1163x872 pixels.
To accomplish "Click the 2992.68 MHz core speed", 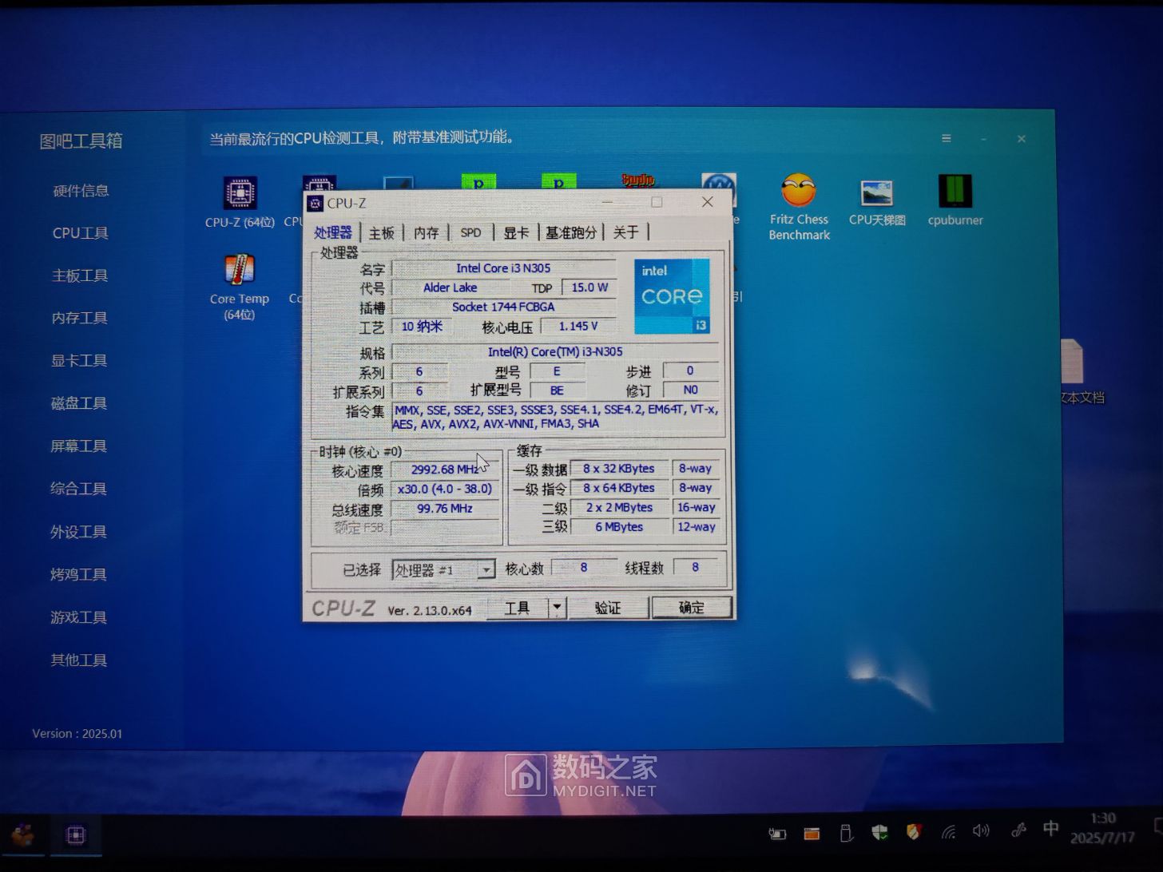I will click(445, 470).
